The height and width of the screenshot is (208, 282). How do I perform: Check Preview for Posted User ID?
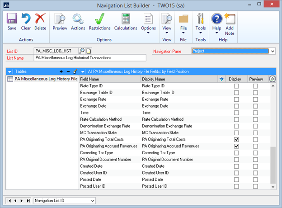coord(255,186)
